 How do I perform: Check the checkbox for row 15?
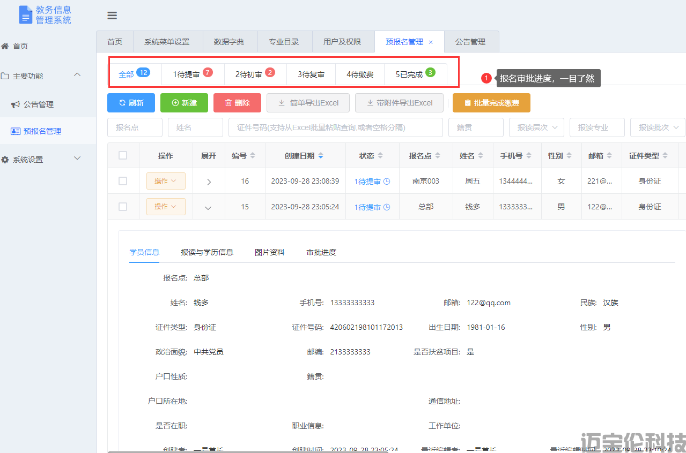point(123,207)
